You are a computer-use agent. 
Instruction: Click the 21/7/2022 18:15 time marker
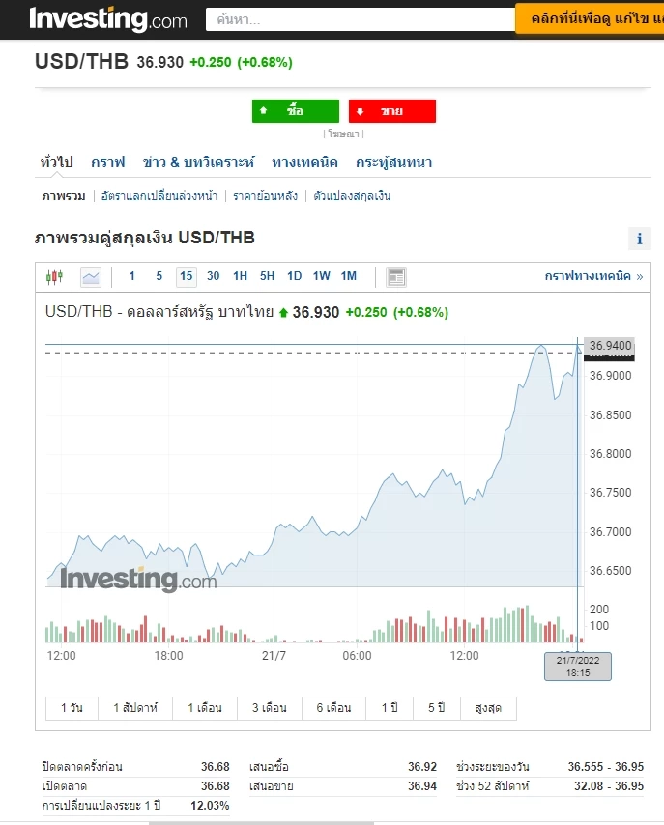578,667
